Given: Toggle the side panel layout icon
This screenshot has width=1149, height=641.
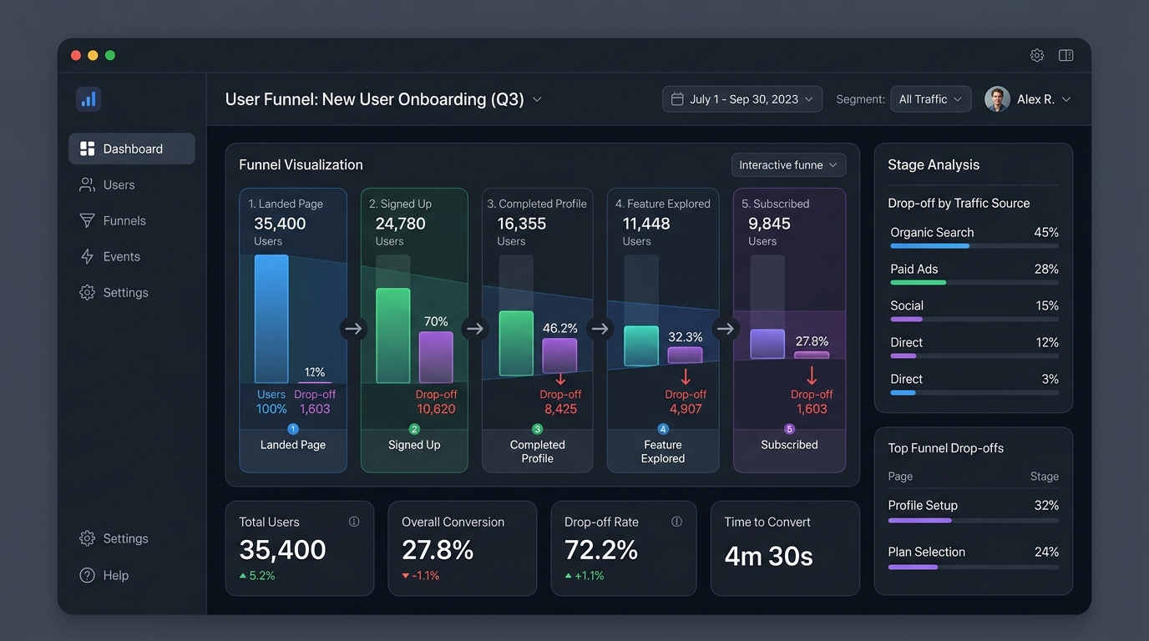Looking at the screenshot, I should tap(1066, 55).
